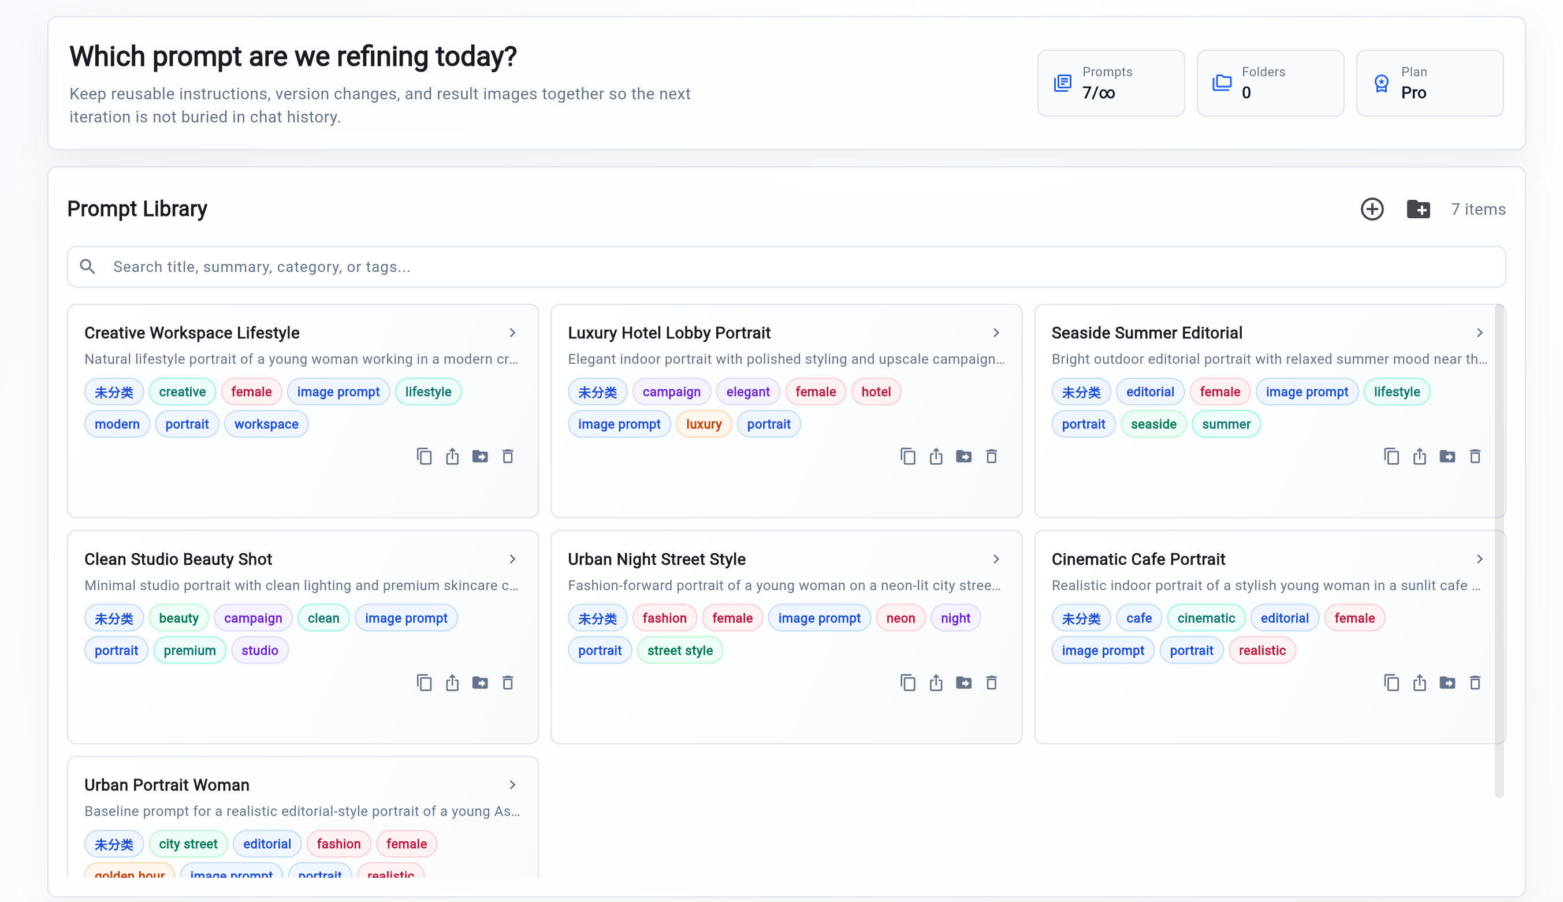Select the 'premium' tag on Clean Studio card
The image size is (1563, 902).
tap(189, 650)
